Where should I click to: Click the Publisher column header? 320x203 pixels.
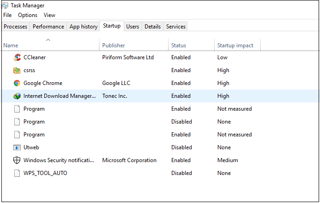(114, 45)
